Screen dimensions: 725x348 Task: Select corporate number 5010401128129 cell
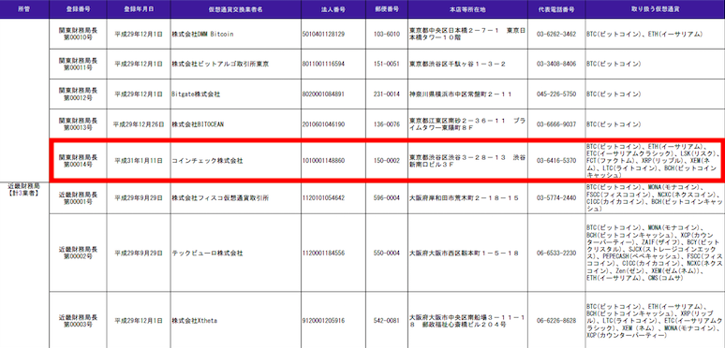(332, 35)
